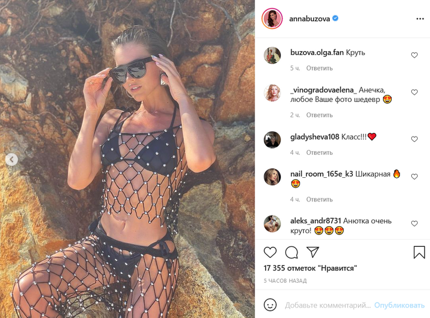Go to previous photo with left arrow
This screenshot has height=318, width=430.
(x=12, y=159)
